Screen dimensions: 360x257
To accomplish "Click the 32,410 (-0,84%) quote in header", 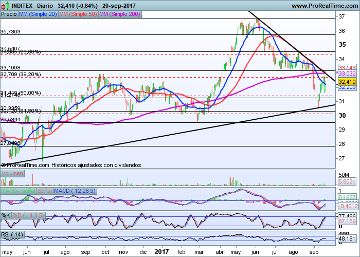I will click(78, 6).
